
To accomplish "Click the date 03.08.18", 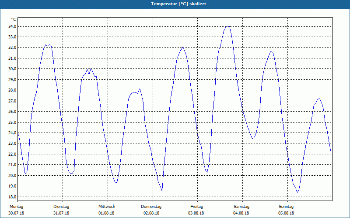I will click(196, 213).
